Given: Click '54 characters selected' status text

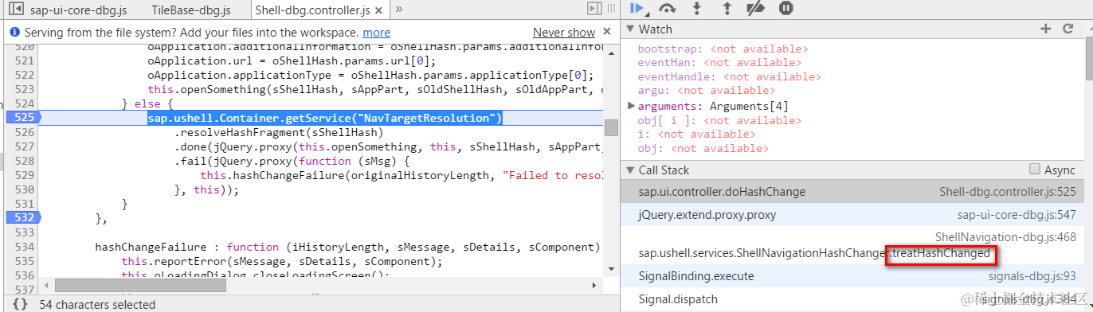Looking at the screenshot, I should (97, 304).
